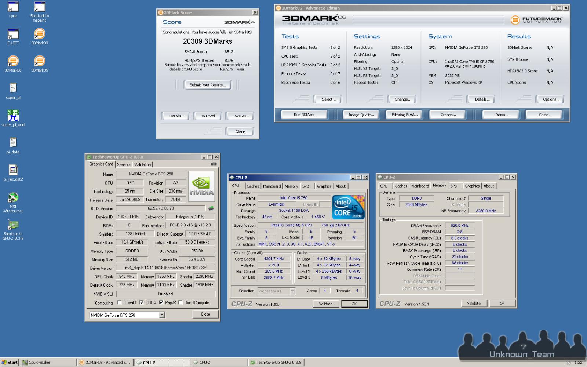This screenshot has width=587, height=367.
Task: Click the NB Frequency value 3280.0 MHz
Action: 486,211
